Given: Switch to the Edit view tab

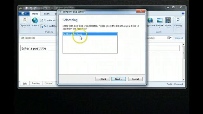Looking at the screenshot, I should pos(25,84).
